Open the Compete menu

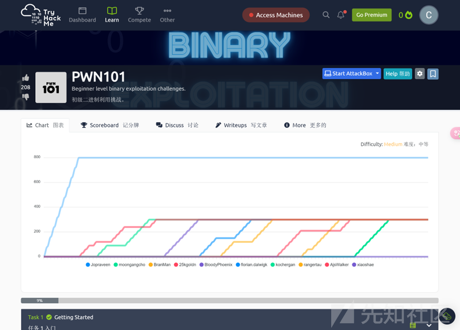click(139, 15)
